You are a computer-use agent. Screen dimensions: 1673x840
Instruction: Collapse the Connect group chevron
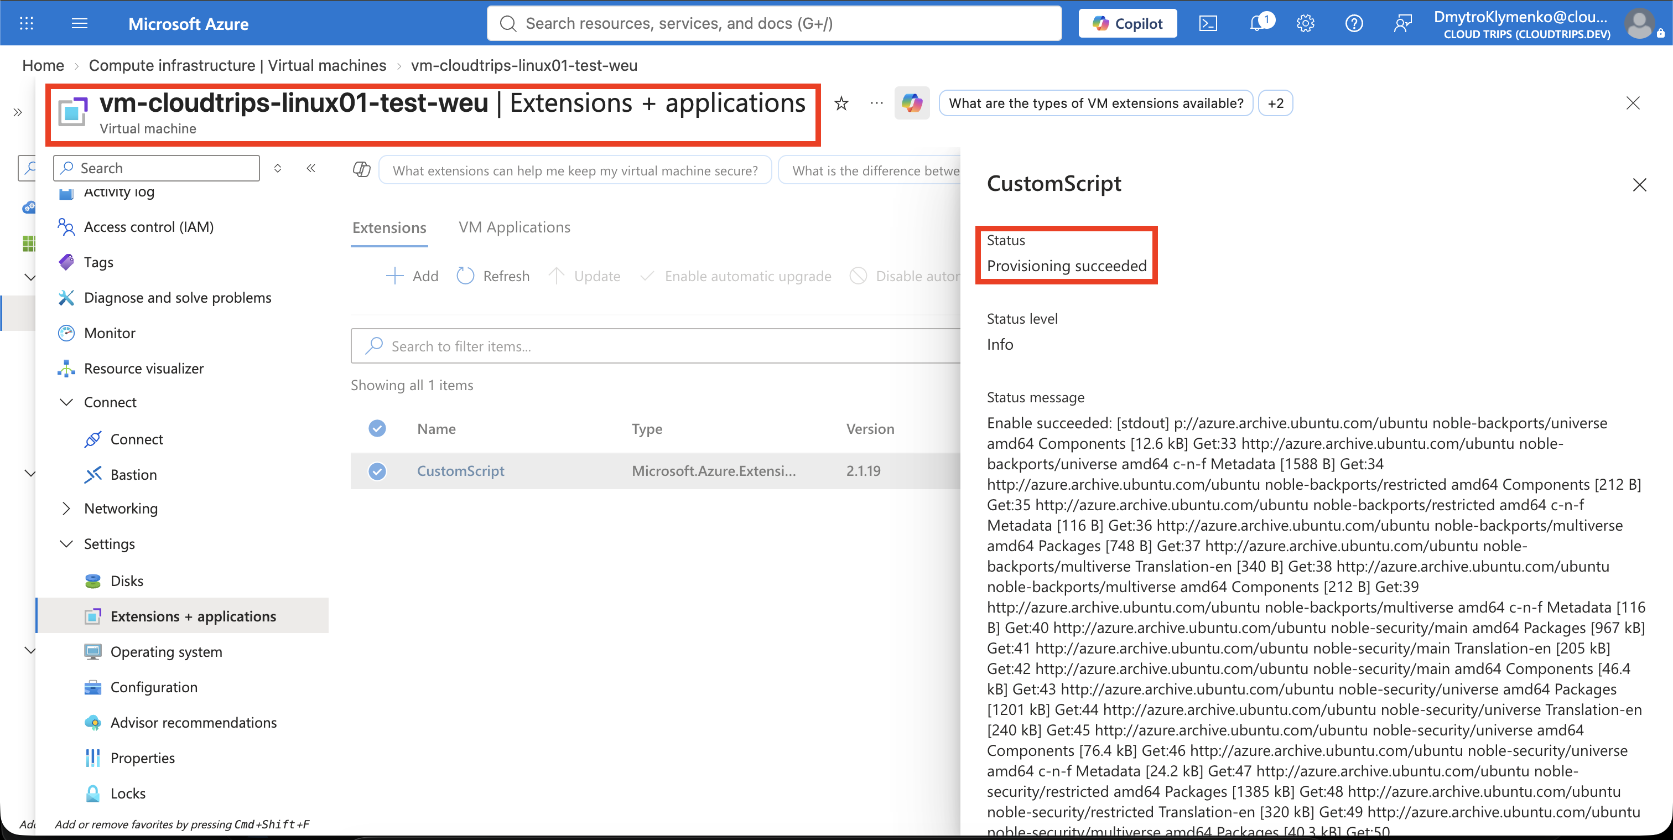pyautogui.click(x=66, y=402)
